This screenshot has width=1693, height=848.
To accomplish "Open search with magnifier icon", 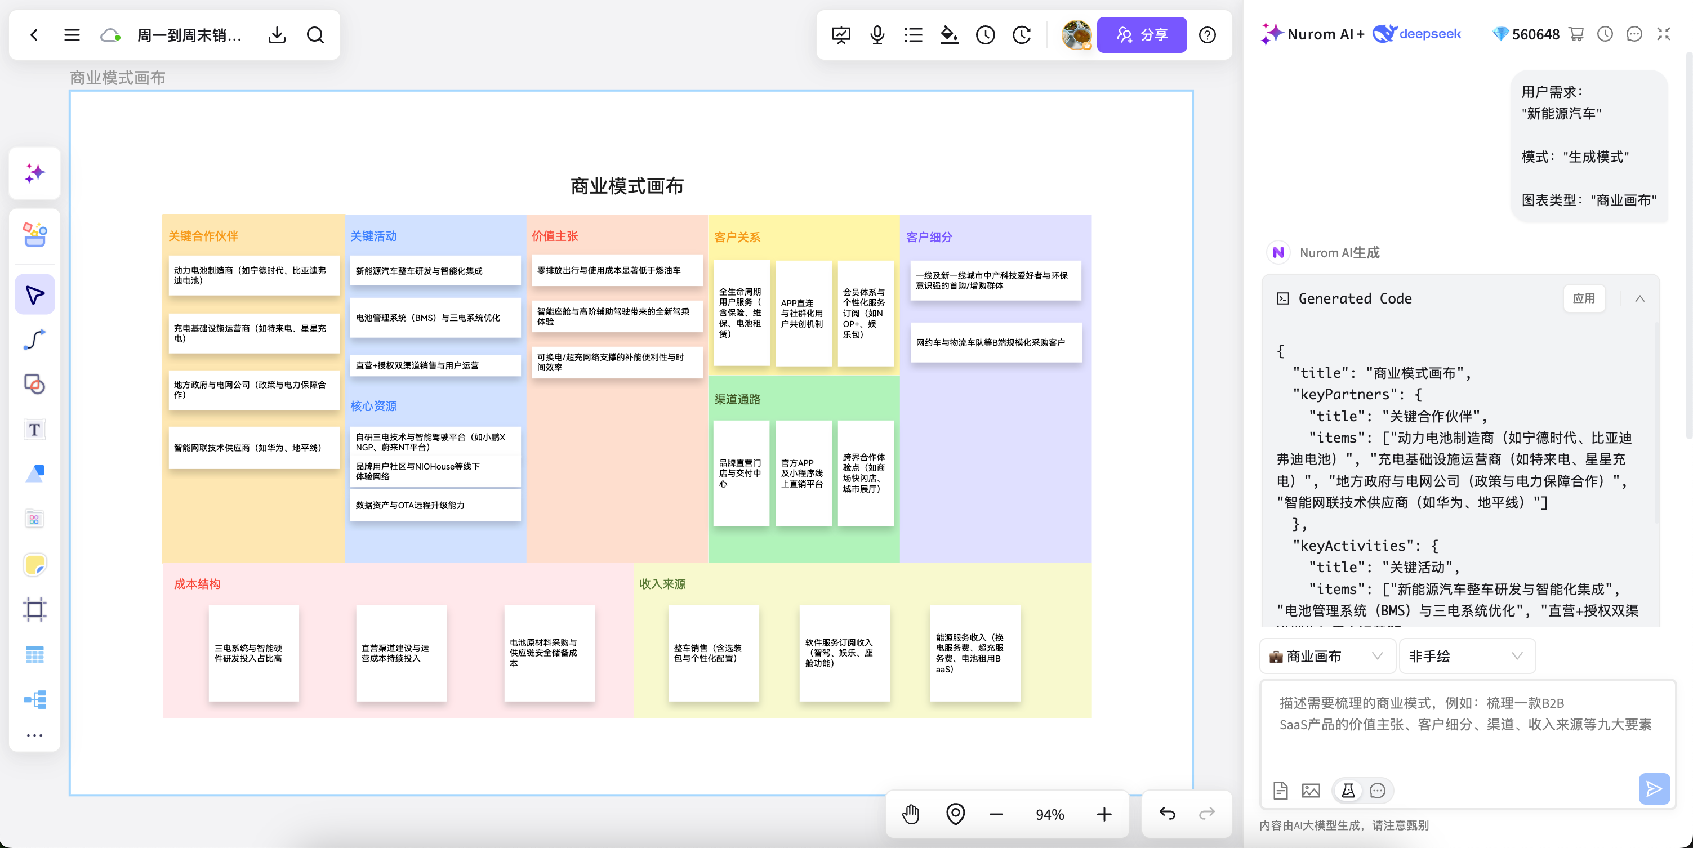I will tap(315, 35).
